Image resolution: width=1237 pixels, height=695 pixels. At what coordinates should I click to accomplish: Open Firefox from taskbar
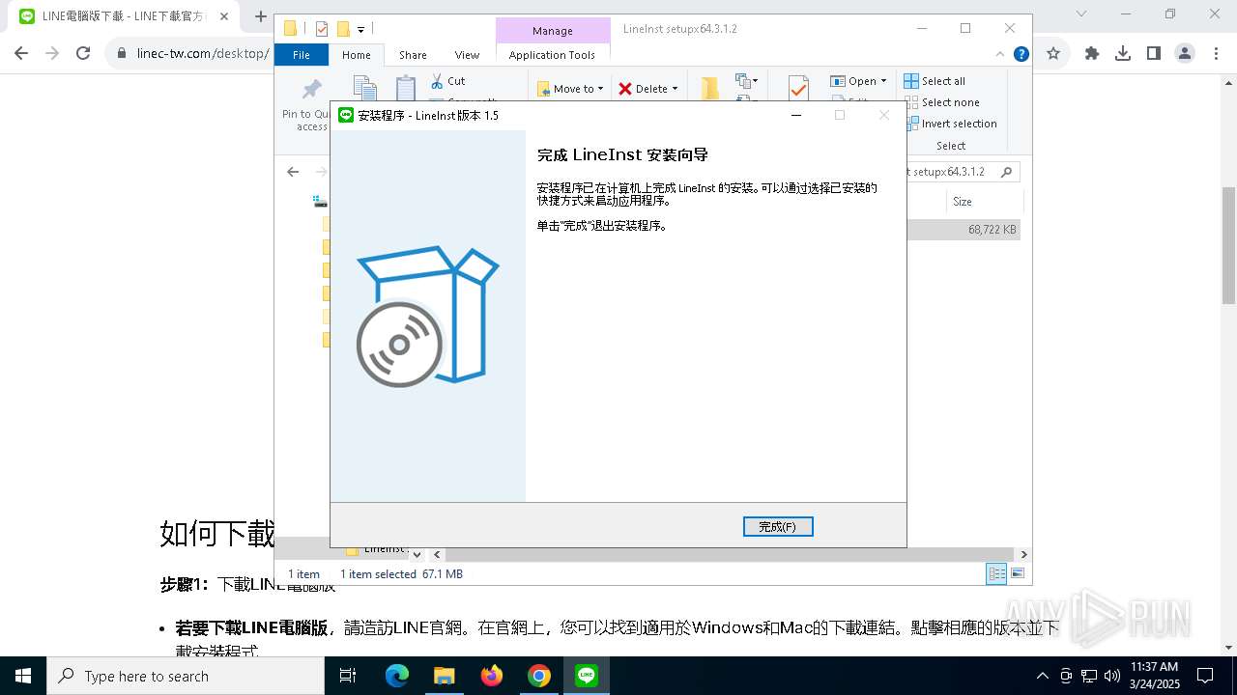[x=492, y=676]
